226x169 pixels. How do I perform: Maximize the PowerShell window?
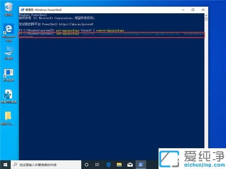193,10
